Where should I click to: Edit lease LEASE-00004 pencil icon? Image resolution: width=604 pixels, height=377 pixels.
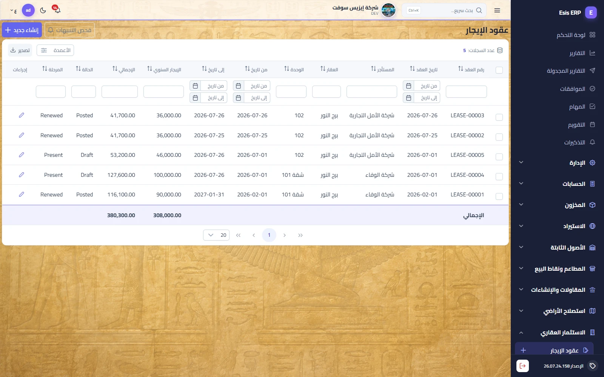[x=22, y=175]
